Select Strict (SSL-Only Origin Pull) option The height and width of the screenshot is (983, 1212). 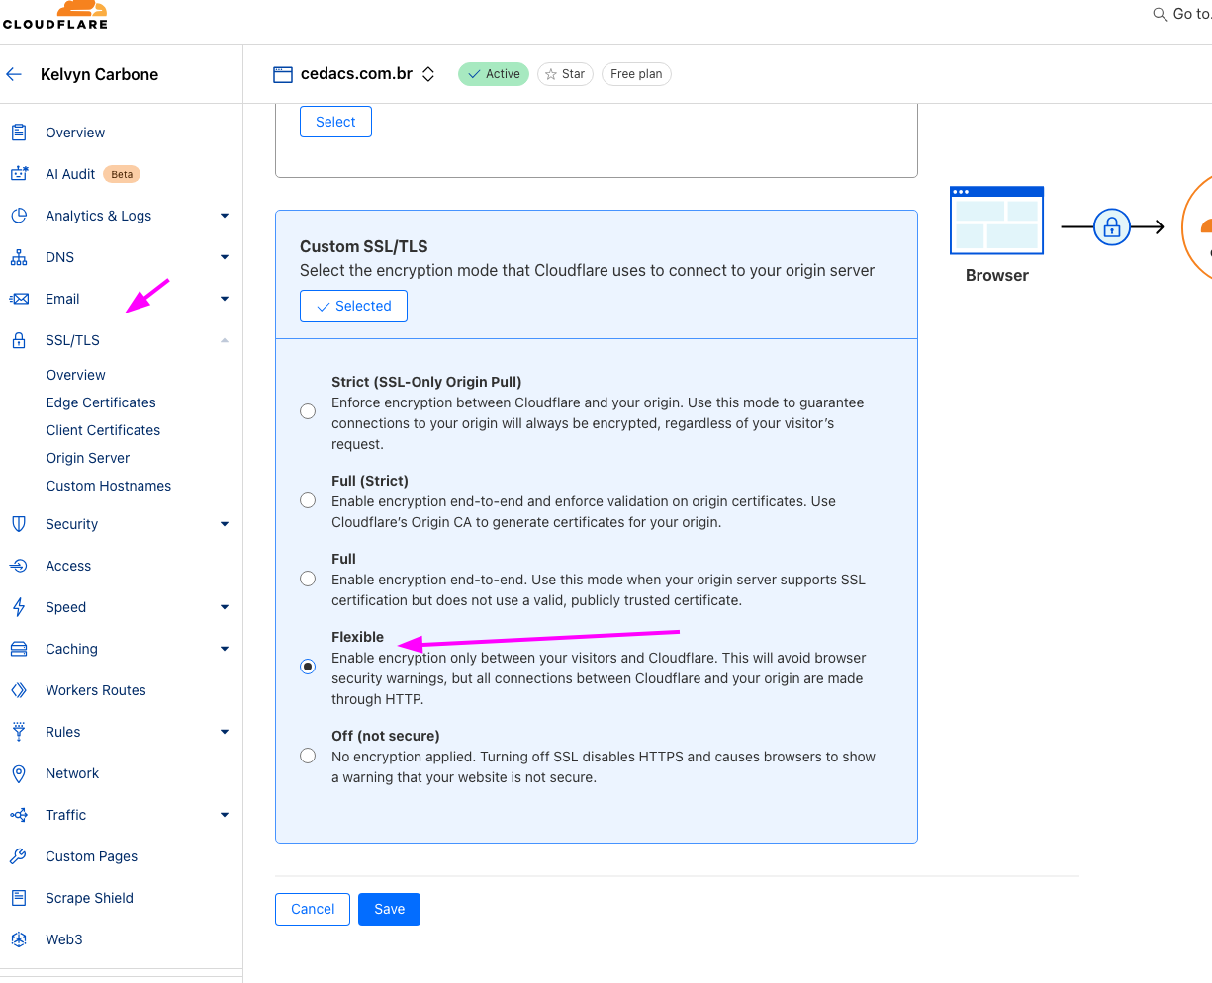coord(308,411)
